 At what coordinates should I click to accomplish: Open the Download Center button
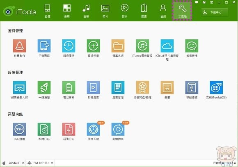coord(215,12)
